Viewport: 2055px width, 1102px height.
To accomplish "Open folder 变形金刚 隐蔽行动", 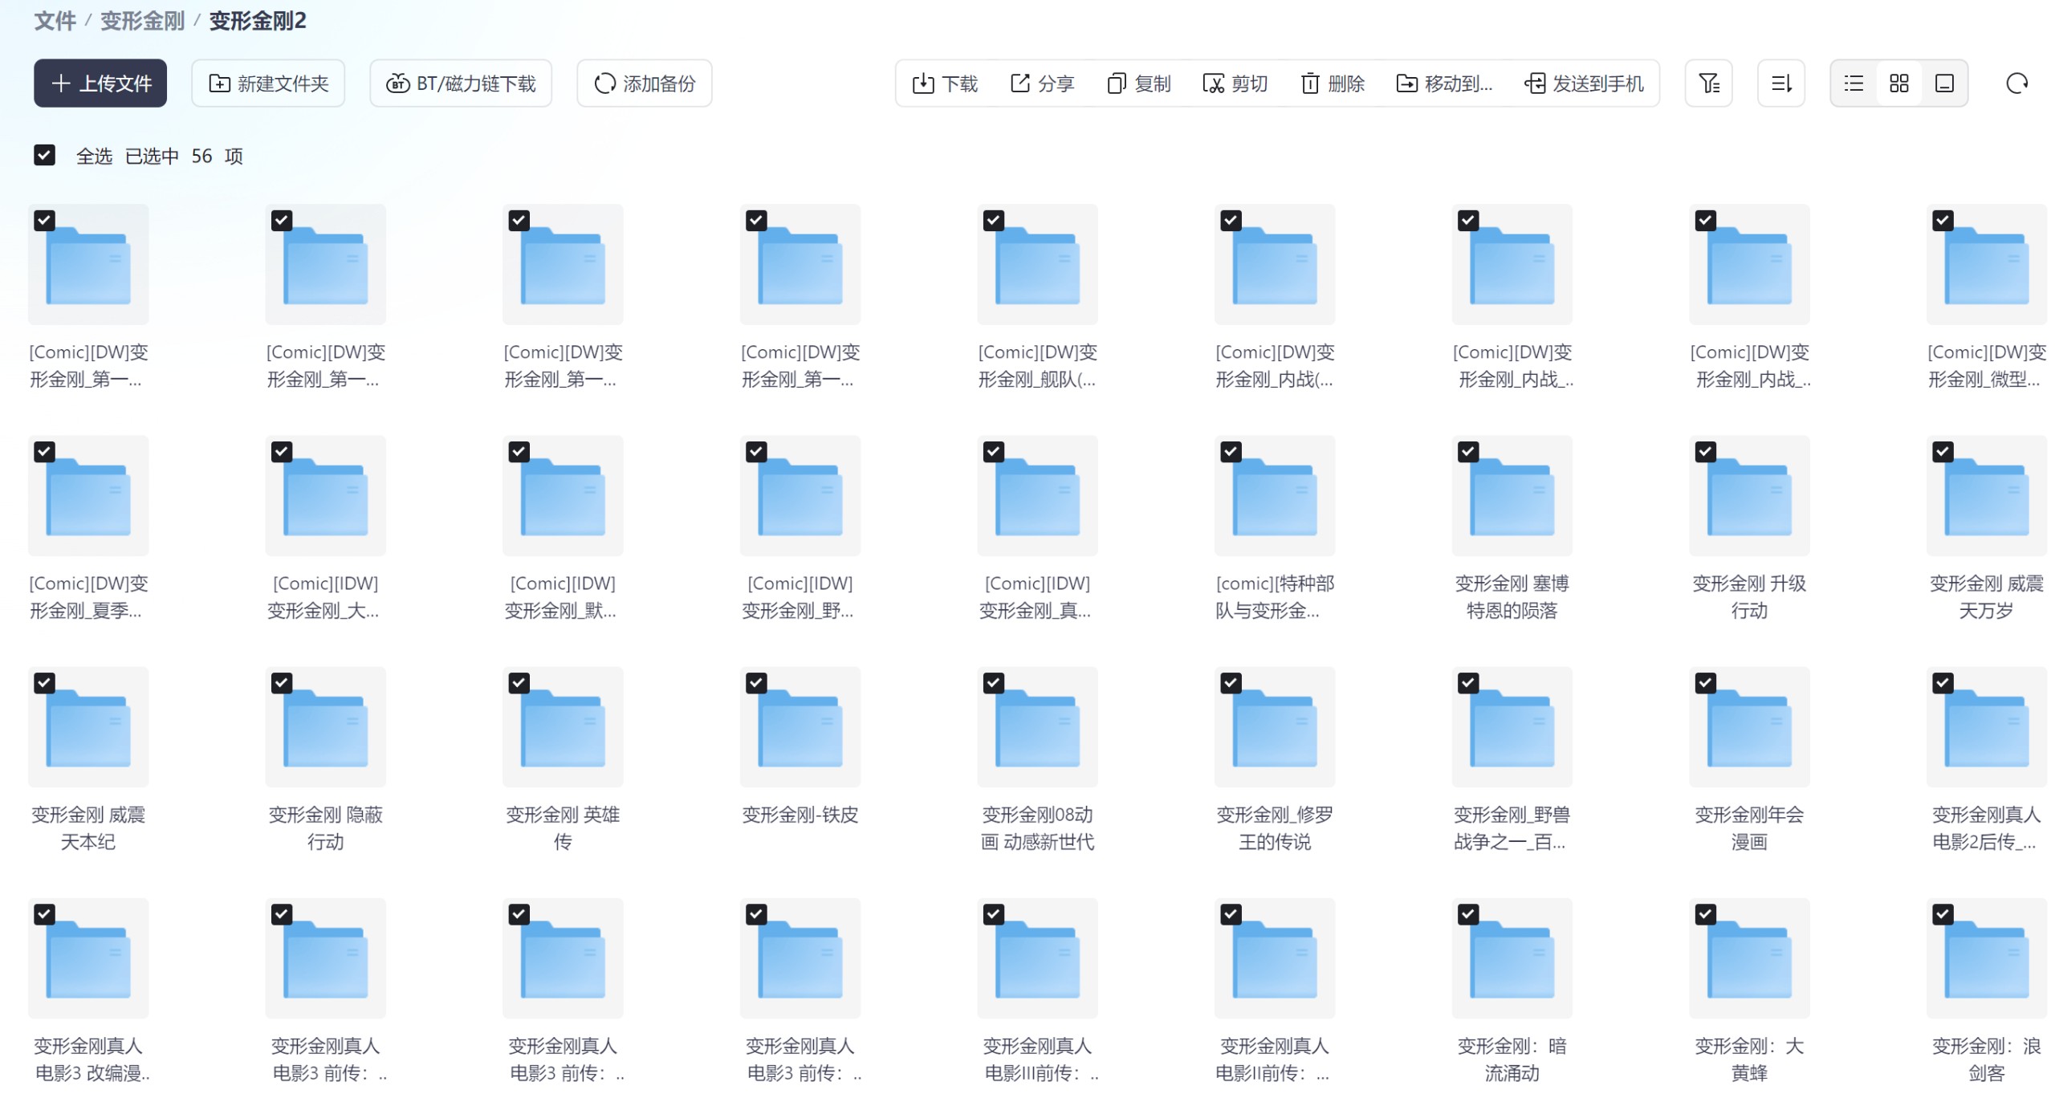I will coord(326,727).
